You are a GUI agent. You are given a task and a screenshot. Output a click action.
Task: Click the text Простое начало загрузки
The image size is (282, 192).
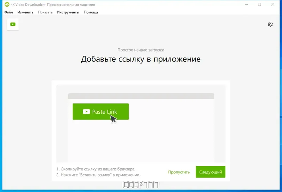(x=141, y=50)
